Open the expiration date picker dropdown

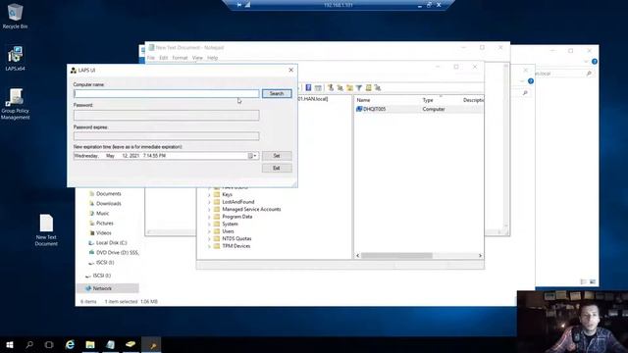[x=253, y=156]
